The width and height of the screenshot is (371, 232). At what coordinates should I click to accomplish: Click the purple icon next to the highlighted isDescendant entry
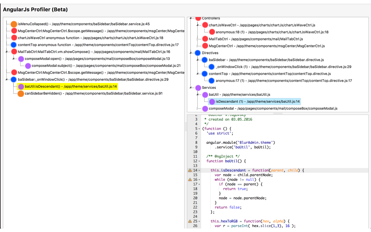click(212, 101)
